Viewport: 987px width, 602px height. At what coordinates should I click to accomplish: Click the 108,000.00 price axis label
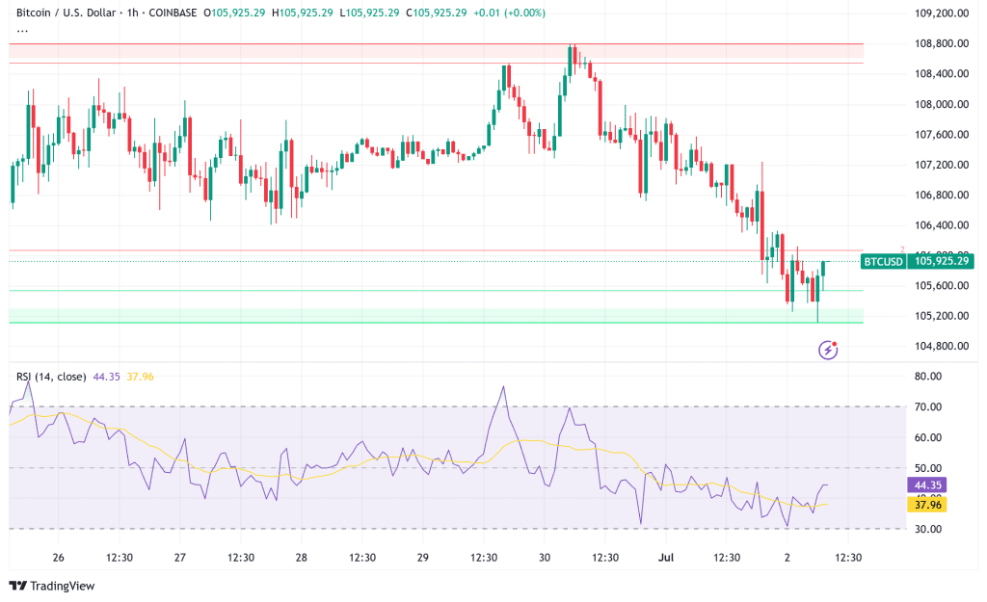tap(940, 104)
